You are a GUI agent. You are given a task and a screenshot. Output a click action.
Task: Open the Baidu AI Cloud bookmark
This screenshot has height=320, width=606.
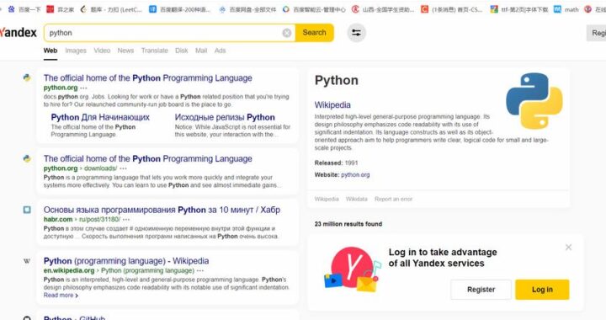click(313, 9)
